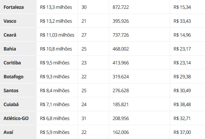Click the R$ 33,43 ticket price
The height and width of the screenshot is (139, 205).
pyautogui.click(x=182, y=21)
